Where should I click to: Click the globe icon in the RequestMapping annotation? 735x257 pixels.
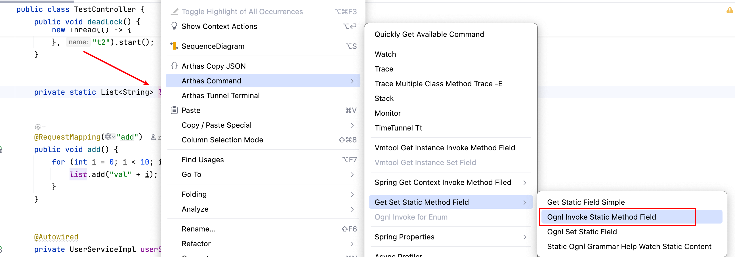pos(108,137)
